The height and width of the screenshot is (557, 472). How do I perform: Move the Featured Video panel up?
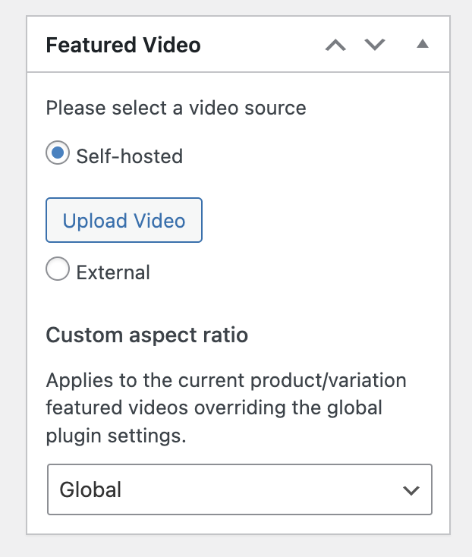click(x=335, y=46)
